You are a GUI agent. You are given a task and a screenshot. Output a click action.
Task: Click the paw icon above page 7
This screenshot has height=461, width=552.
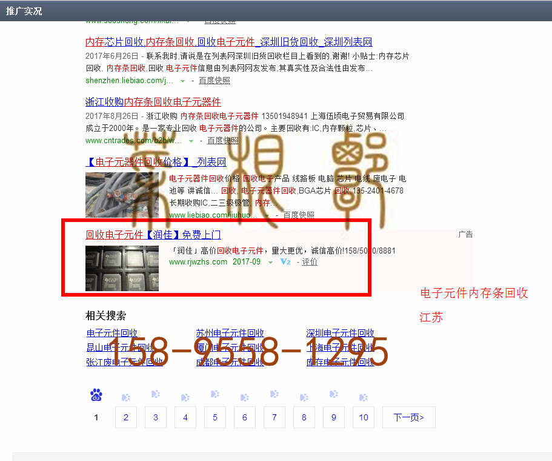[x=274, y=394]
